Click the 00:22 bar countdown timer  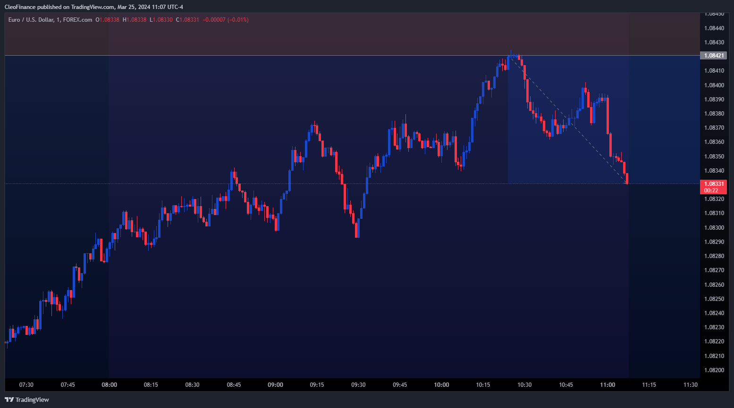pos(711,191)
